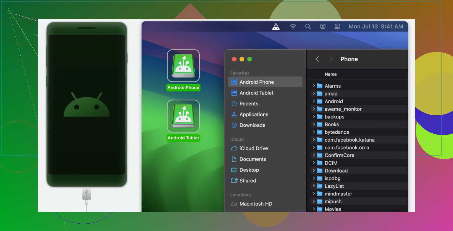The height and width of the screenshot is (231, 453).
Task: Expand the DCIM folder disclosure arrow
Action: click(314, 163)
